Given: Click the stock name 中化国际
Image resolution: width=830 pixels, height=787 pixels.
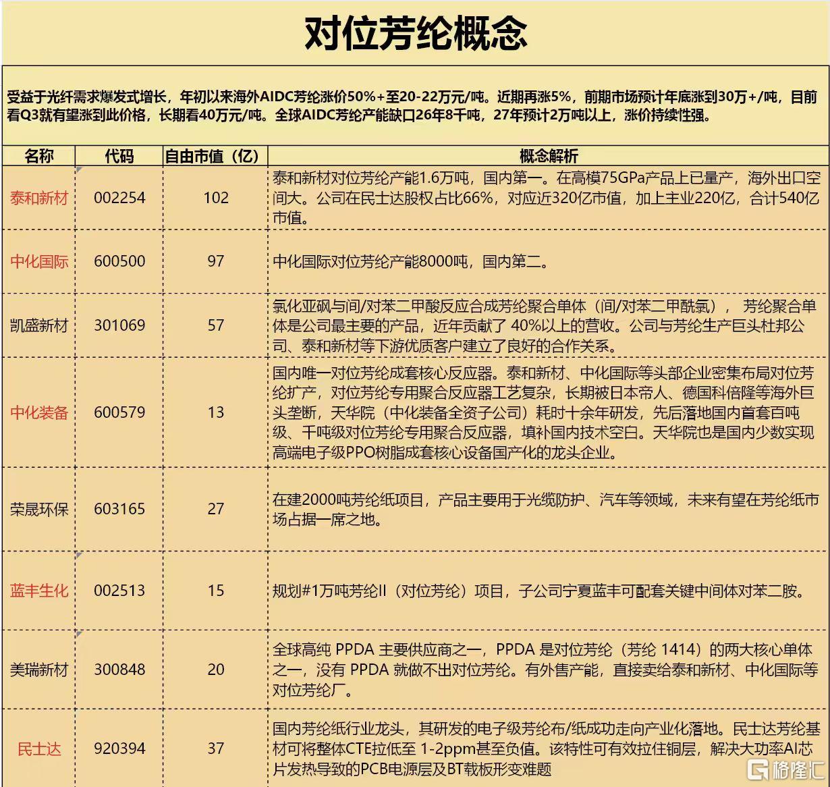Looking at the screenshot, I should pyautogui.click(x=38, y=261).
